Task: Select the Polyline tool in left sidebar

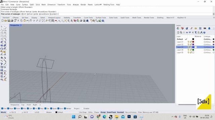Action: click(x=2, y=30)
